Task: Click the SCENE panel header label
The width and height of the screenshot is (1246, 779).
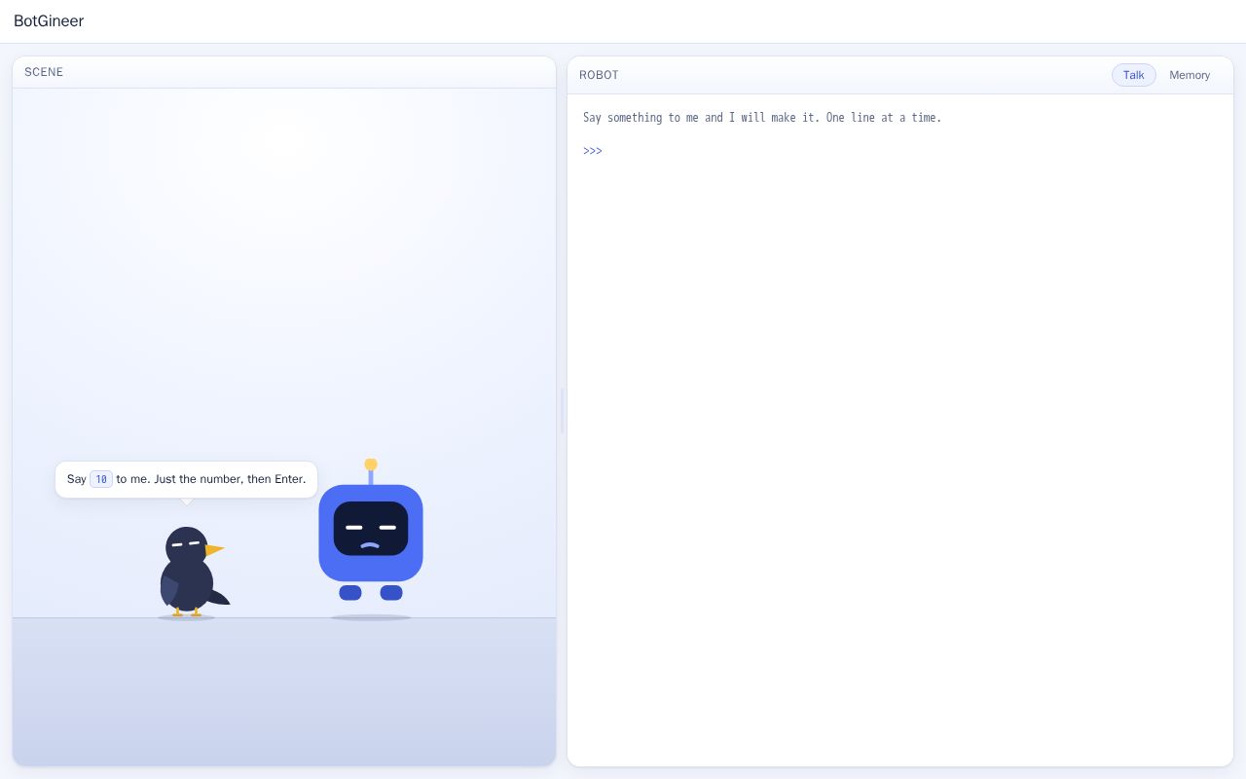Action: pyautogui.click(x=44, y=72)
